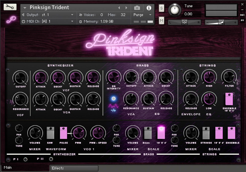246x172 pixels.
Task: Open the Purge dropdown menu
Action: (x=143, y=15)
